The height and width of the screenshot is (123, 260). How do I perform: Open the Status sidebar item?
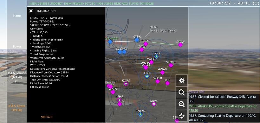point(17,16)
